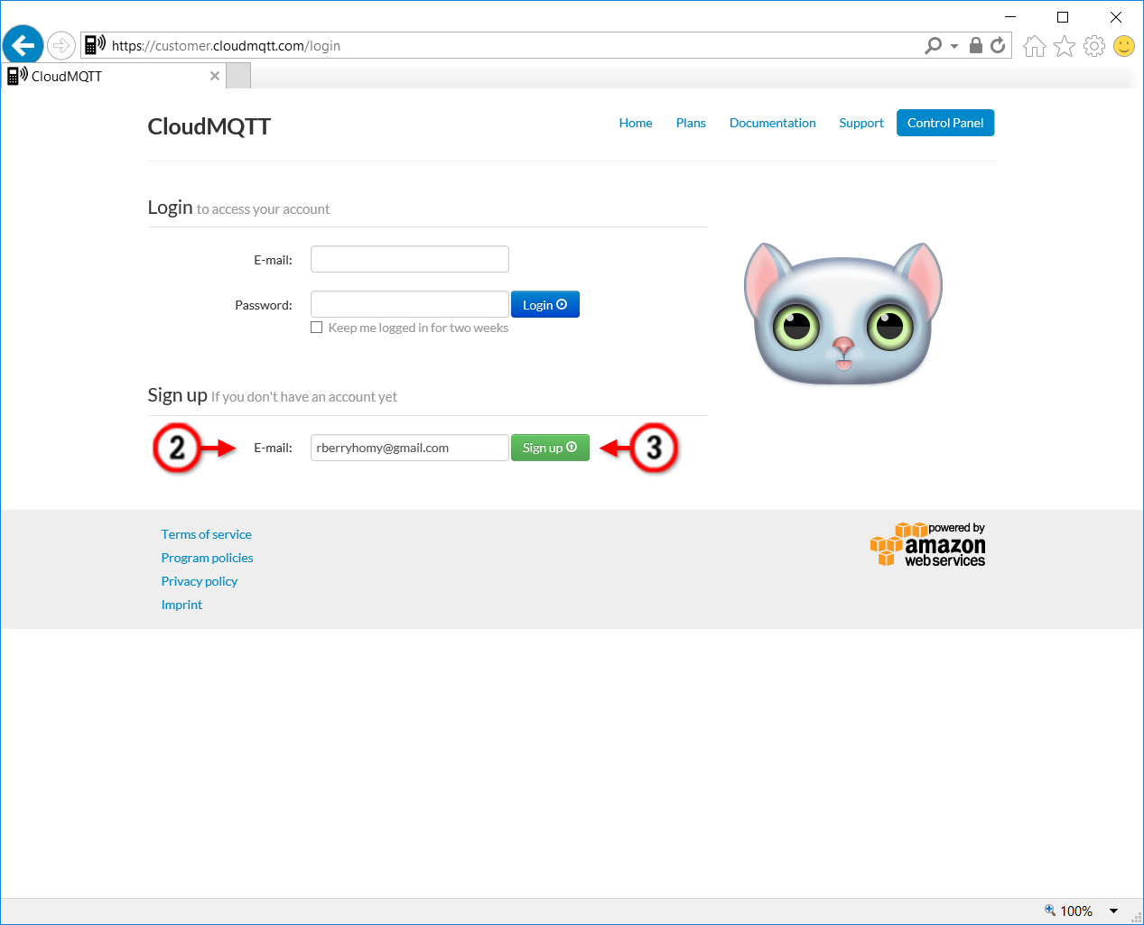Select the CloudMQTT browser tab
Screen dimensions: 1144x925
pyautogui.click(x=113, y=76)
